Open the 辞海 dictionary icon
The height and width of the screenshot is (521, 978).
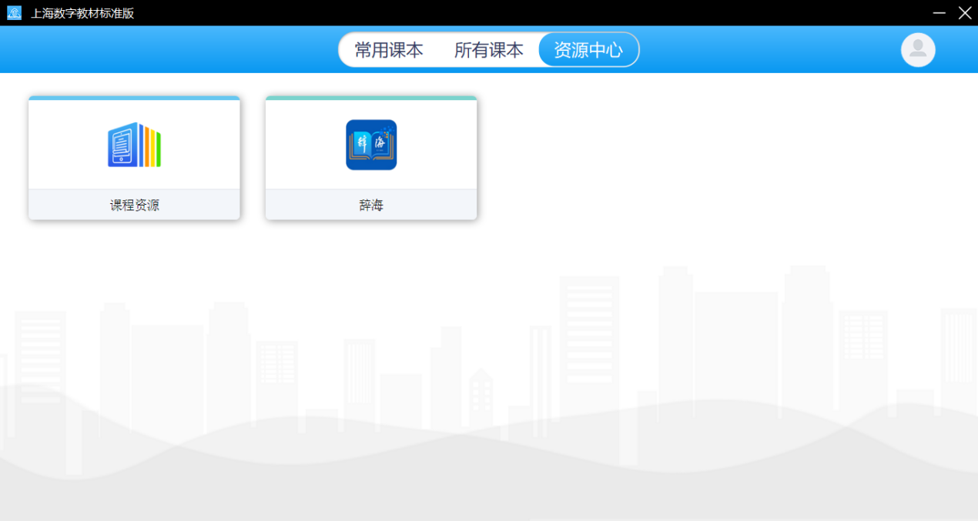(371, 145)
